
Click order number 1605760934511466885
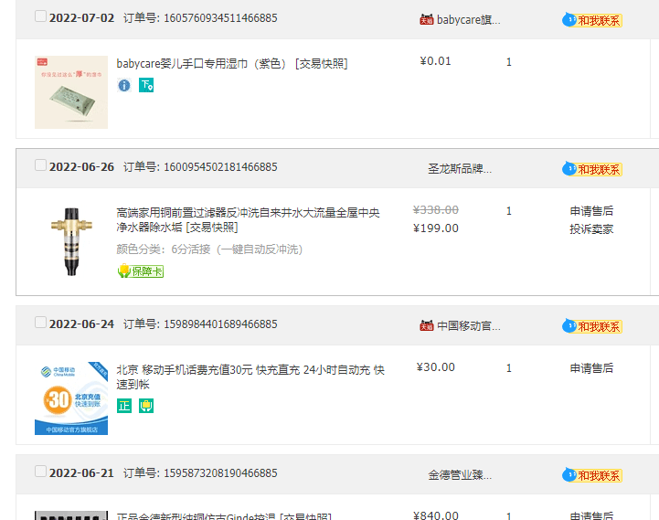[220, 18]
